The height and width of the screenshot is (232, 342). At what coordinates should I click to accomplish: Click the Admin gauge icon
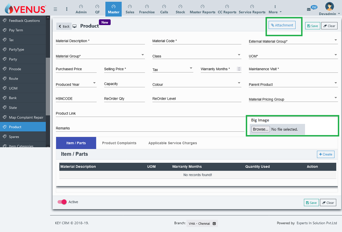pyautogui.click(x=81, y=6)
